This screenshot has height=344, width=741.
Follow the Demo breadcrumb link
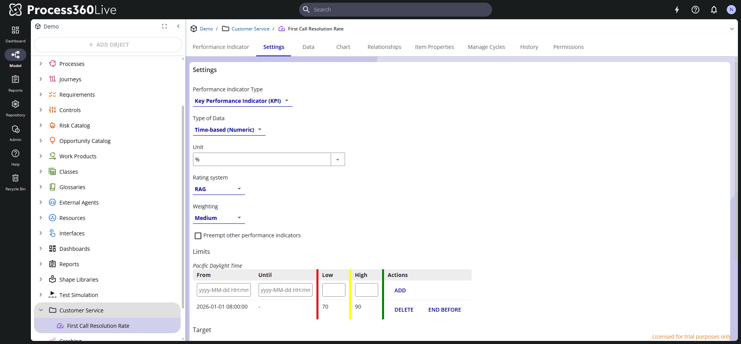206,29
